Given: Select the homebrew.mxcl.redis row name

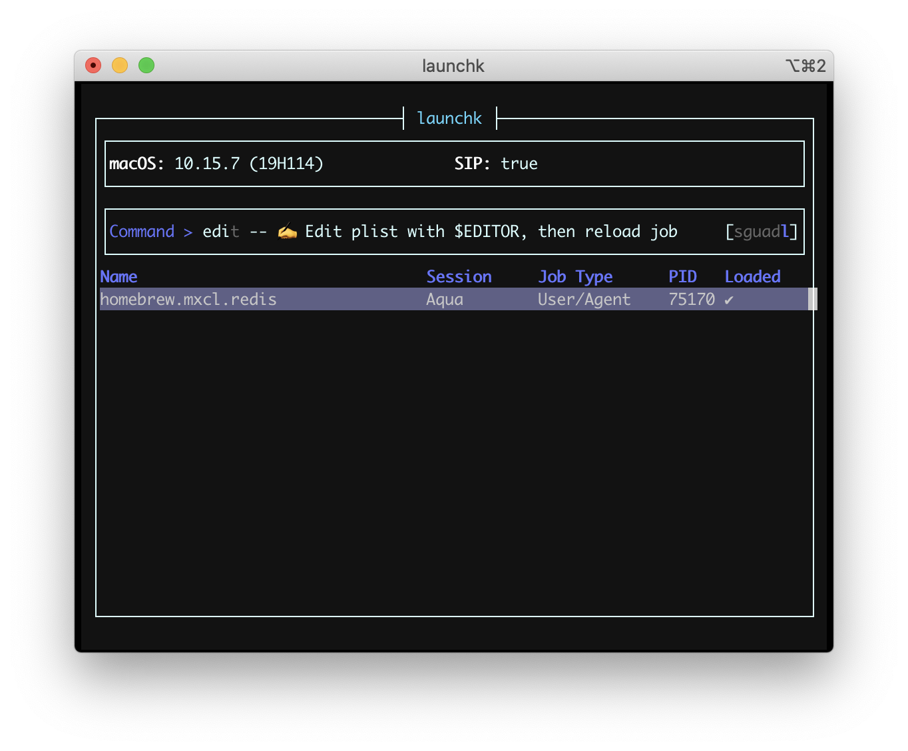Looking at the screenshot, I should coord(188,300).
